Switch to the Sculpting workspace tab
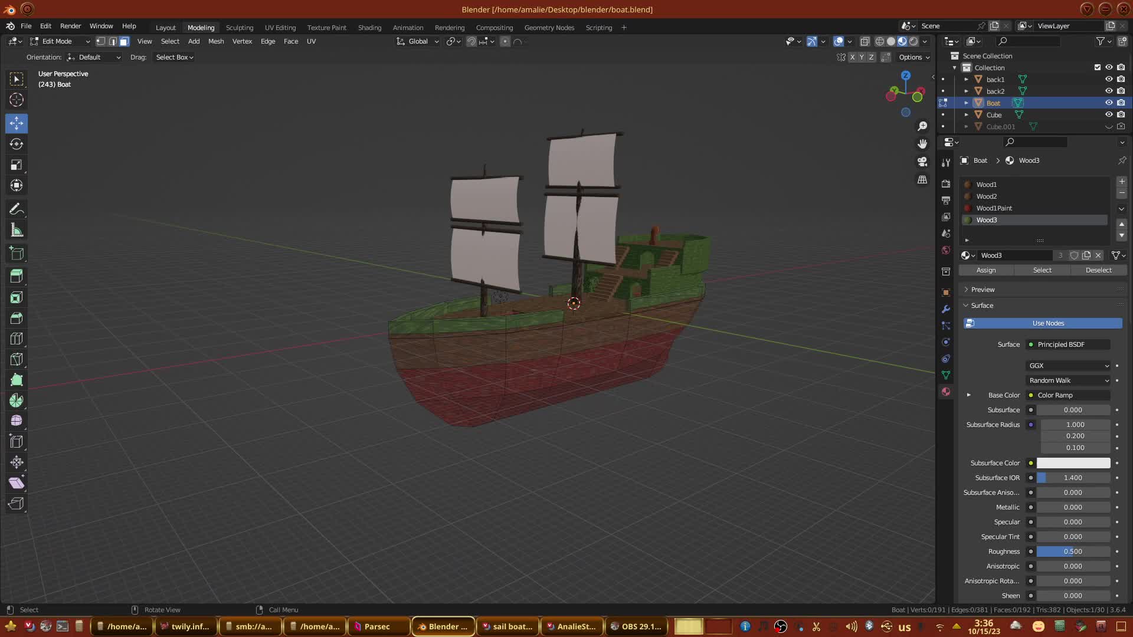Image resolution: width=1133 pixels, height=637 pixels. click(x=239, y=28)
